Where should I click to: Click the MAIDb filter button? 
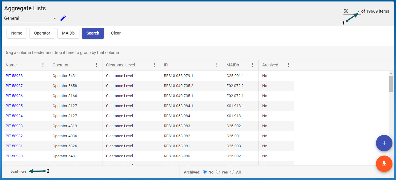68,33
